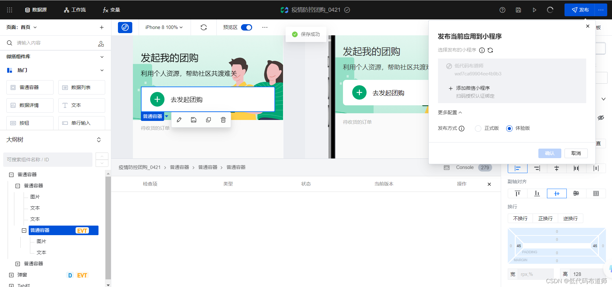Click the delete trash icon on component toolbar
Image resolution: width=612 pixels, height=287 pixels.
[x=223, y=120]
